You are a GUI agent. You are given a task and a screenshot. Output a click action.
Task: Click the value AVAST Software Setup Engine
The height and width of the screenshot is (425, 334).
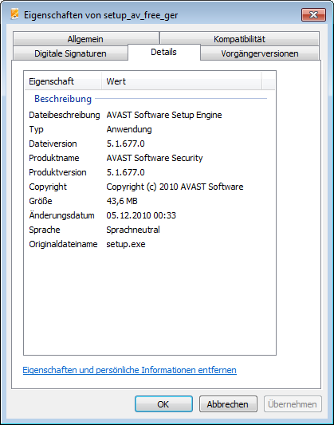[x=164, y=115]
